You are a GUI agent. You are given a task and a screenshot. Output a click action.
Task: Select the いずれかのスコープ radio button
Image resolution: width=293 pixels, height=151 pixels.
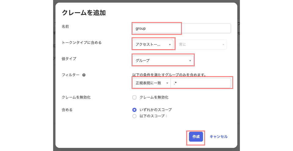[x=134, y=110]
